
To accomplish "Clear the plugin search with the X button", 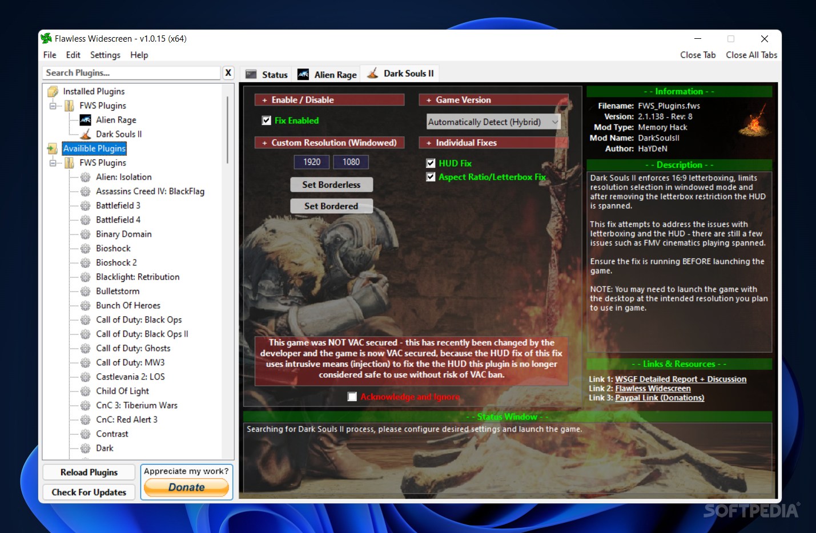I will click(228, 72).
